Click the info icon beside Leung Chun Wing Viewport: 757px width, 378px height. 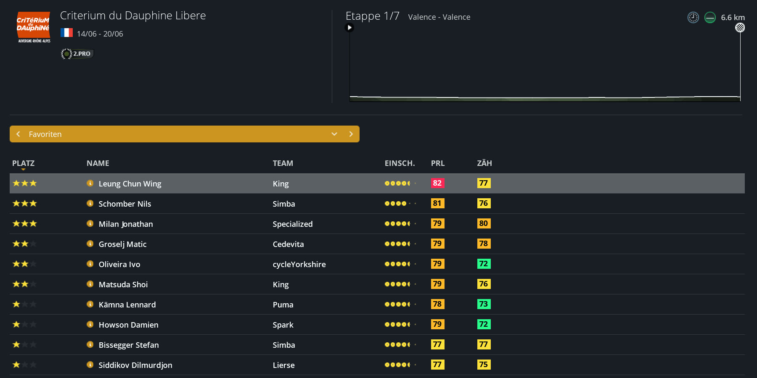click(90, 183)
